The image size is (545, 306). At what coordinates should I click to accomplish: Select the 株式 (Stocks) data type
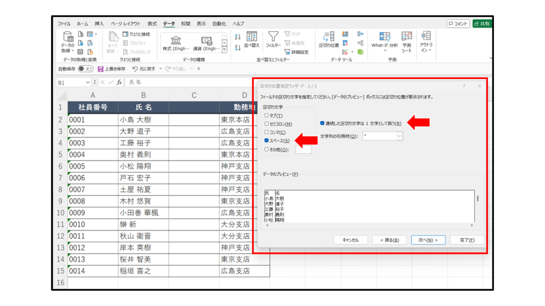(x=176, y=44)
